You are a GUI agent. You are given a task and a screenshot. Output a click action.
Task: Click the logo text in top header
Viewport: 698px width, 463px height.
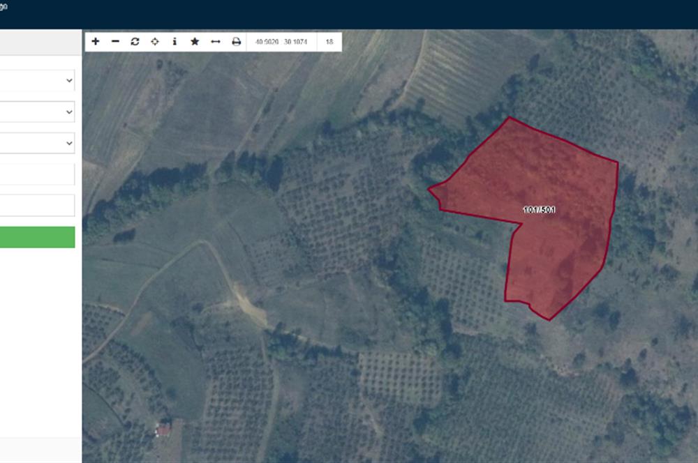(3, 6)
